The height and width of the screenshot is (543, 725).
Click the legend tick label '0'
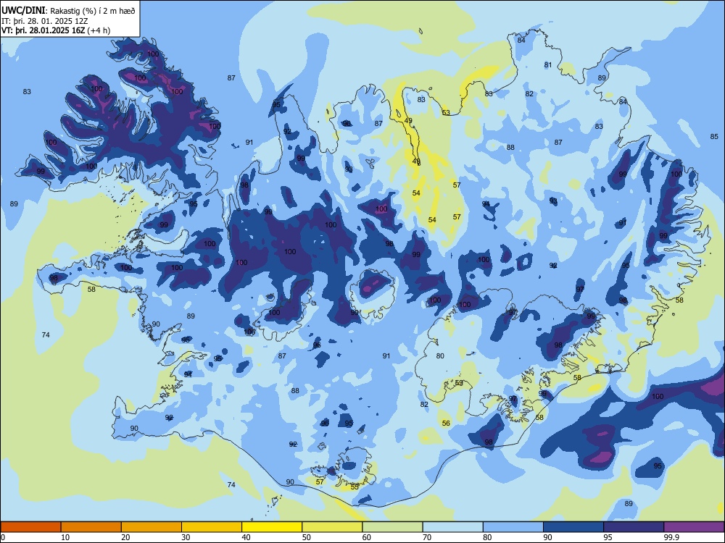(3, 537)
